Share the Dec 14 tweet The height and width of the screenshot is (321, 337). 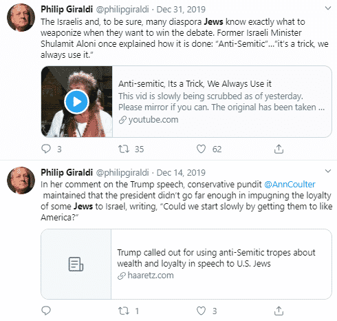point(279,311)
